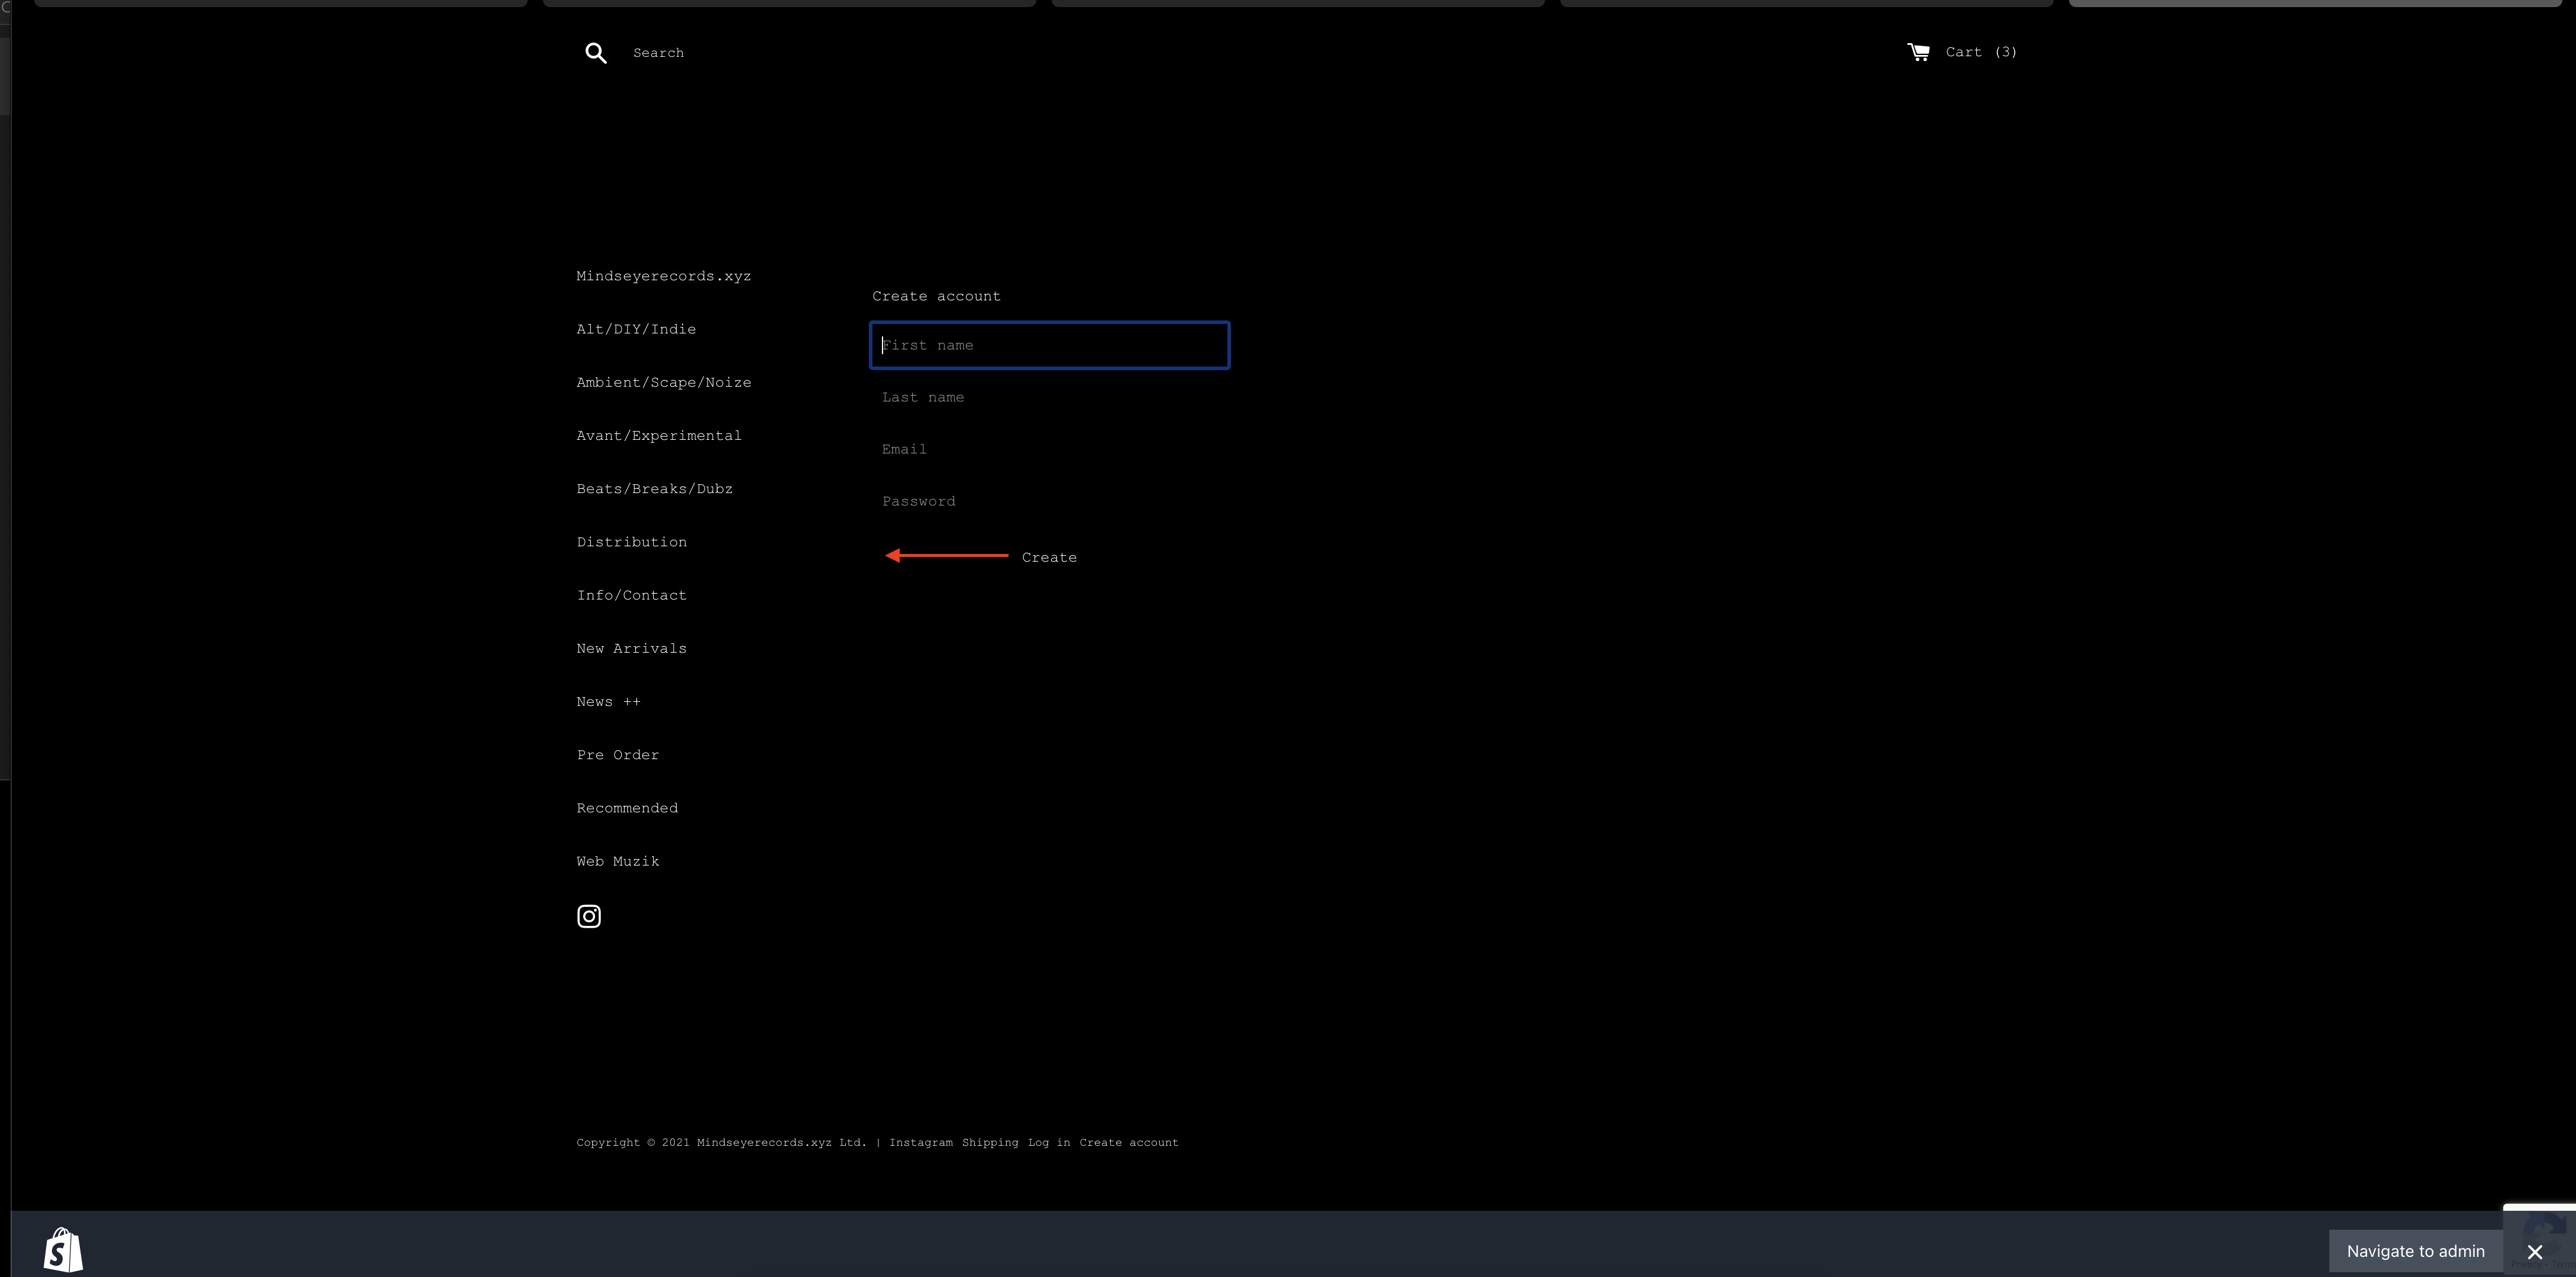Open the Ambient/Scape/Noize category
Screen dimensions: 2576x1277
(x=663, y=383)
